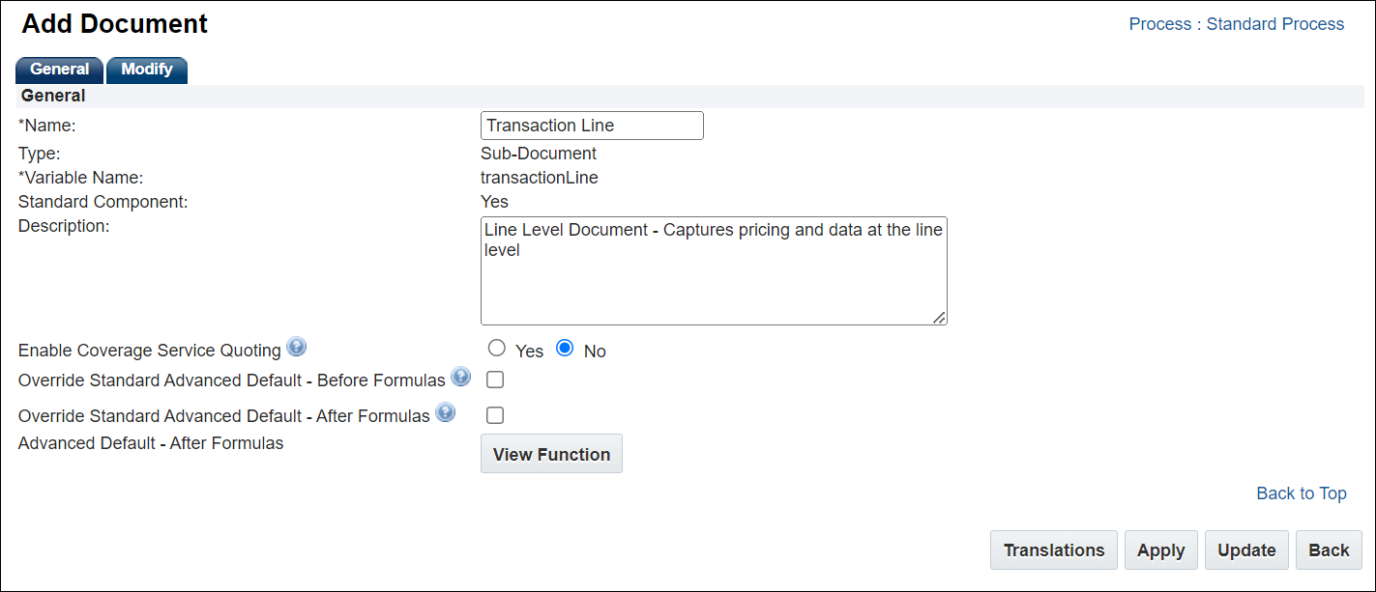The image size is (1376, 592).
Task: Select No for Enable Coverage Service Quoting
Action: [564, 348]
